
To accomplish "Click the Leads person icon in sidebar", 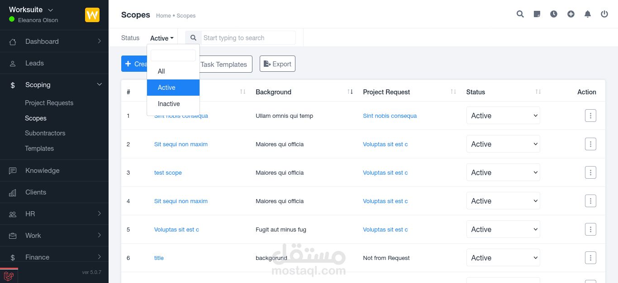I will [x=13, y=64].
